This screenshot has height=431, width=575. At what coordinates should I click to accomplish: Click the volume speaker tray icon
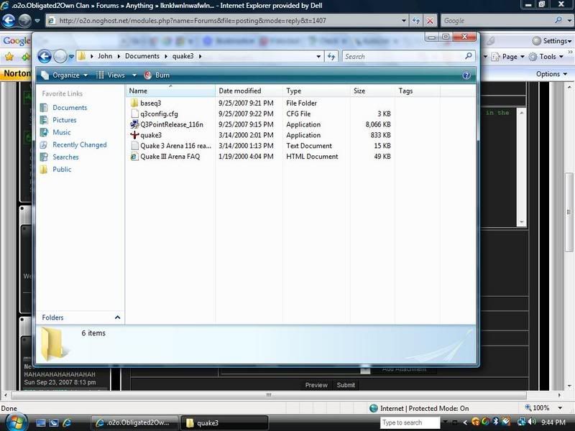[x=532, y=422]
